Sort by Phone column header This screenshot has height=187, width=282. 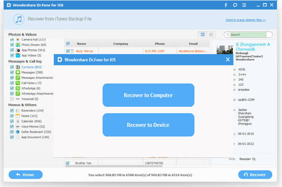tap(160, 44)
